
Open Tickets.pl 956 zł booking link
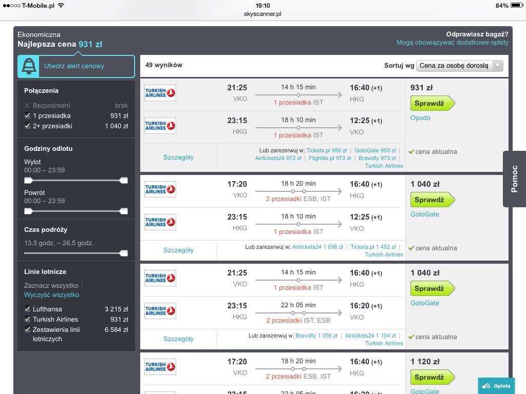[x=326, y=150]
